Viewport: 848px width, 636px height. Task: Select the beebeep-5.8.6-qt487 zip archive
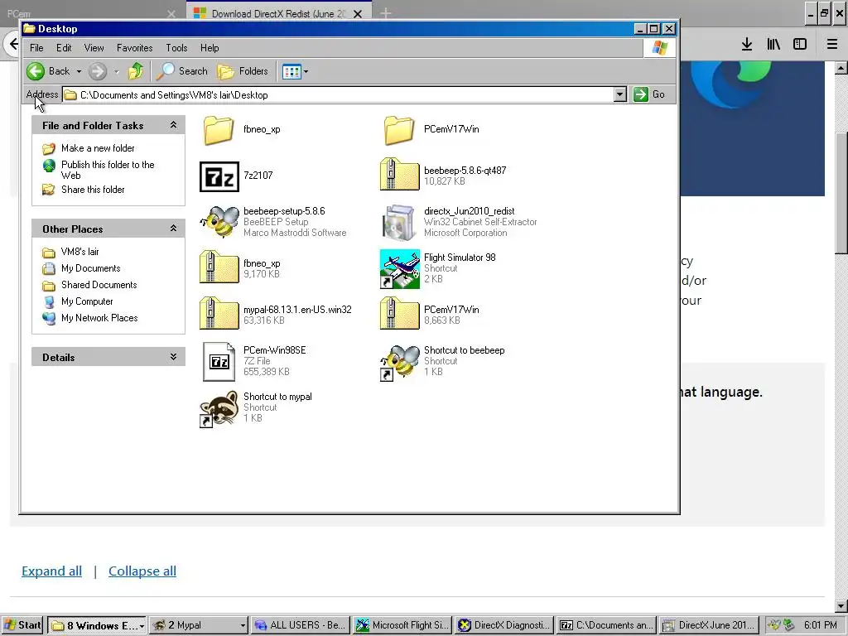(x=400, y=174)
